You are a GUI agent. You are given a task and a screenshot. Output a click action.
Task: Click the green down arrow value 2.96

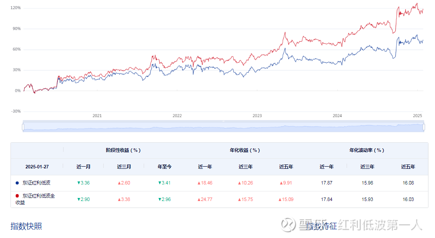164,199
